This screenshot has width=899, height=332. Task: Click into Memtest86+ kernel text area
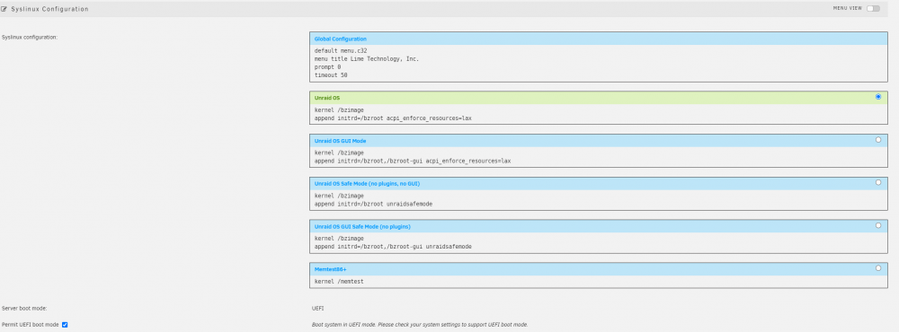point(598,281)
